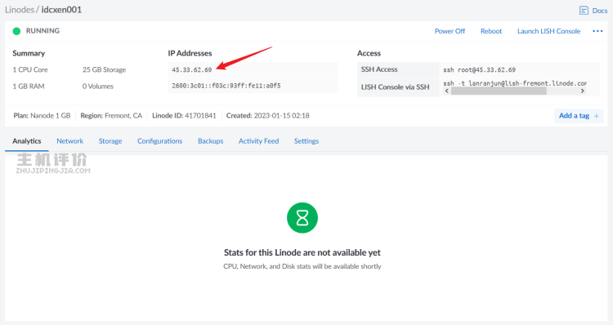The width and height of the screenshot is (613, 325).
Task: Click the 0 Volumes summary entry
Action: [98, 87]
